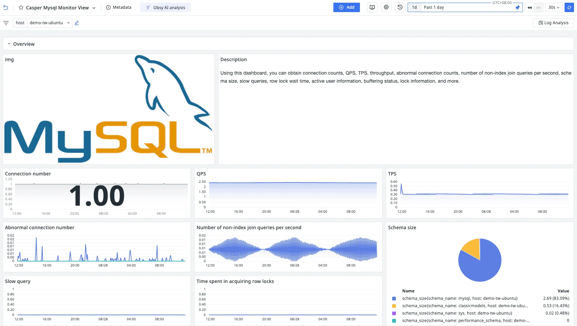Click the MySQL logo image
The width and height of the screenshot is (577, 326).
(109, 109)
